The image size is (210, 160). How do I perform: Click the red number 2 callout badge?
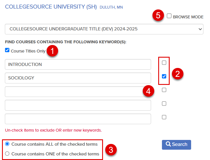click(x=178, y=74)
